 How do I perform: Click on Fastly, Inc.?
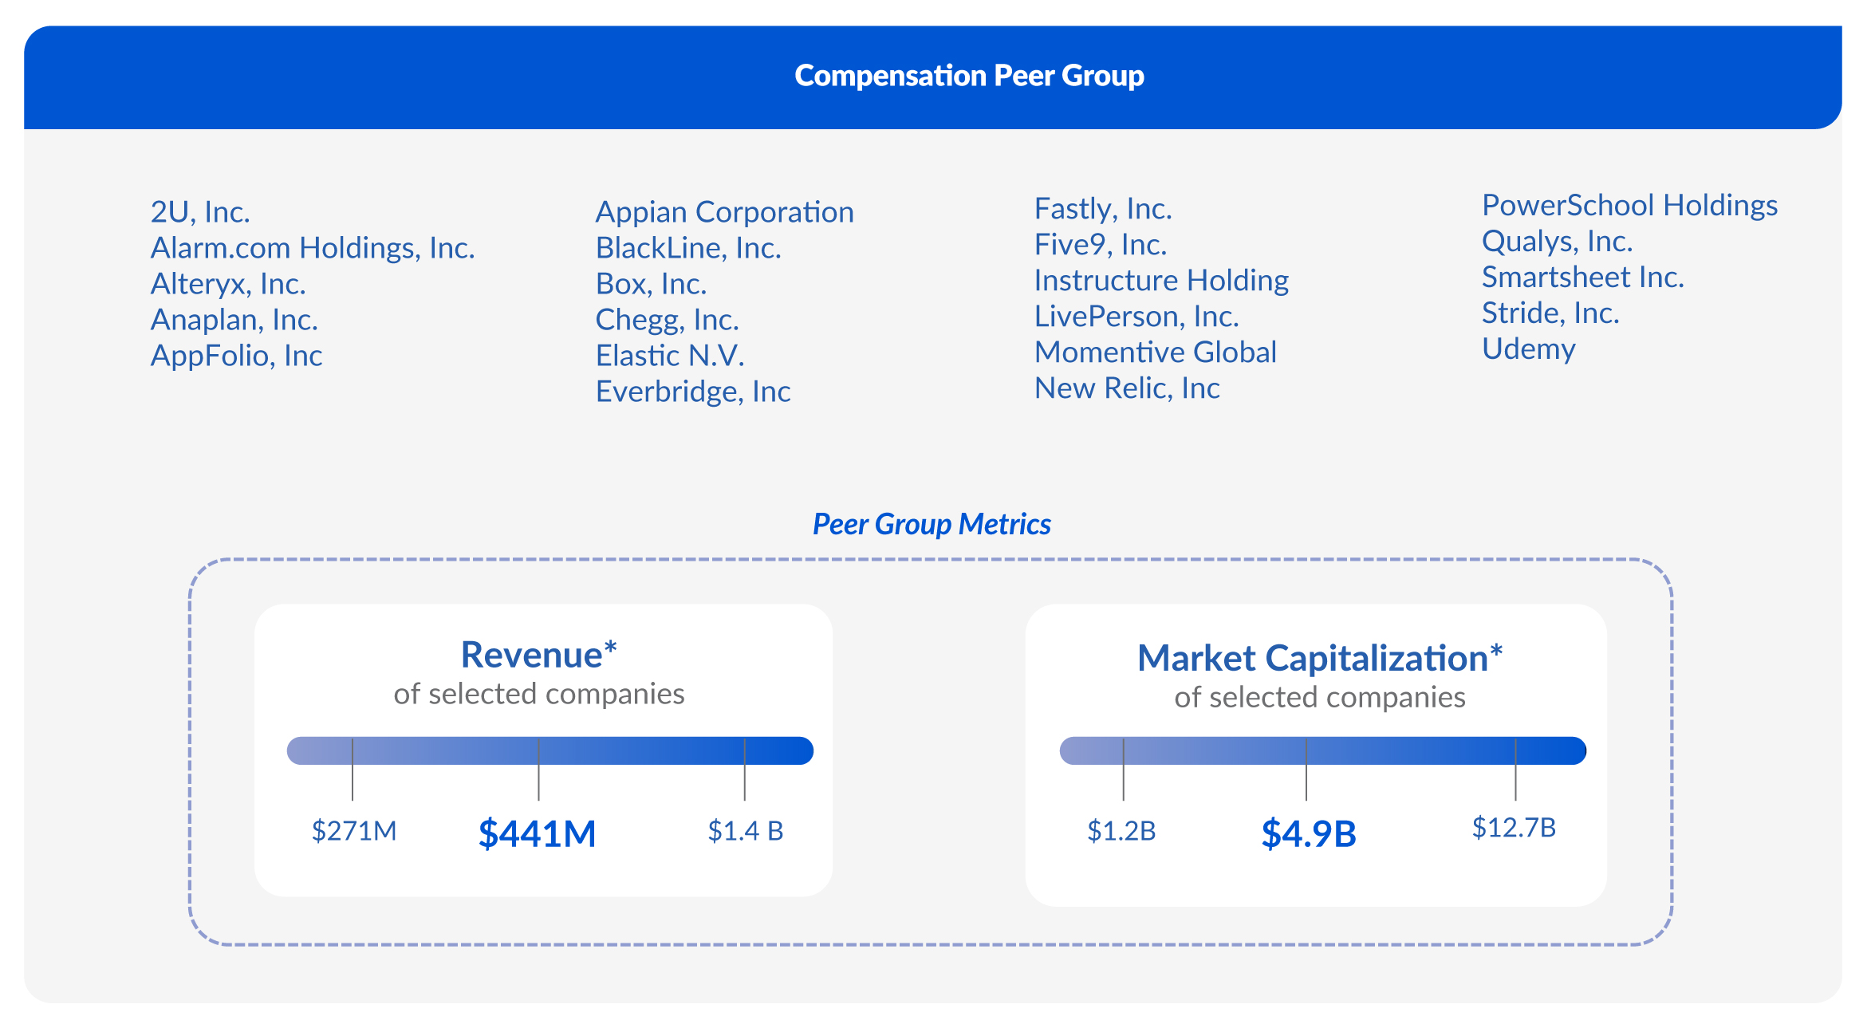pos(1103,209)
